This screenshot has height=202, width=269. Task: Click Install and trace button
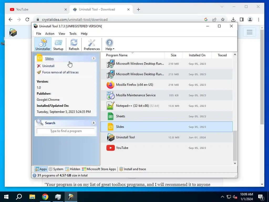(x=132, y=169)
